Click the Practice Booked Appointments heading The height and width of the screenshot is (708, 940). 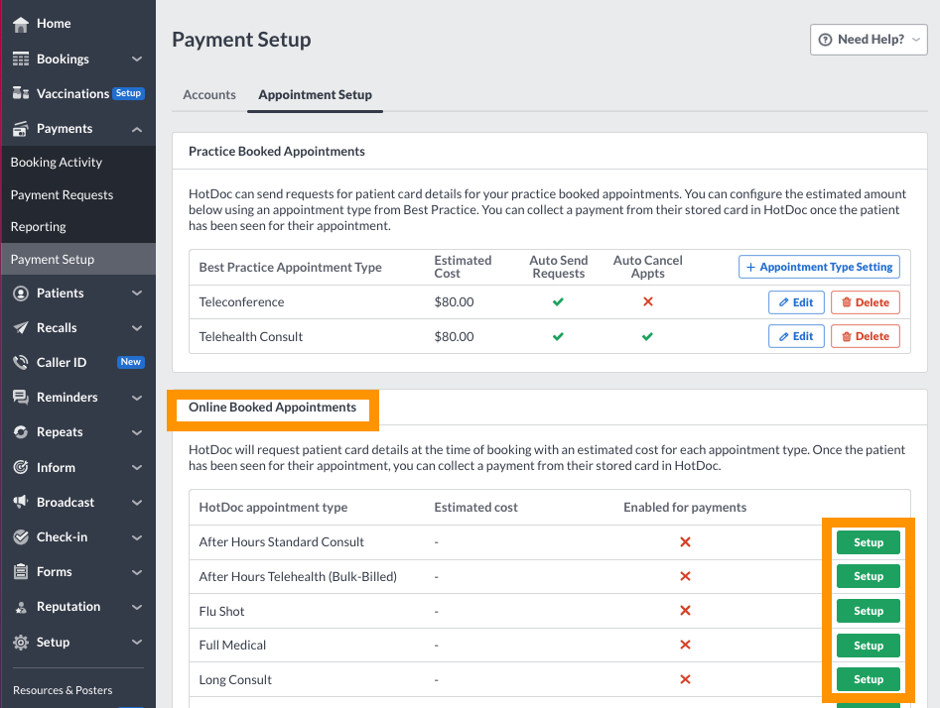(276, 152)
